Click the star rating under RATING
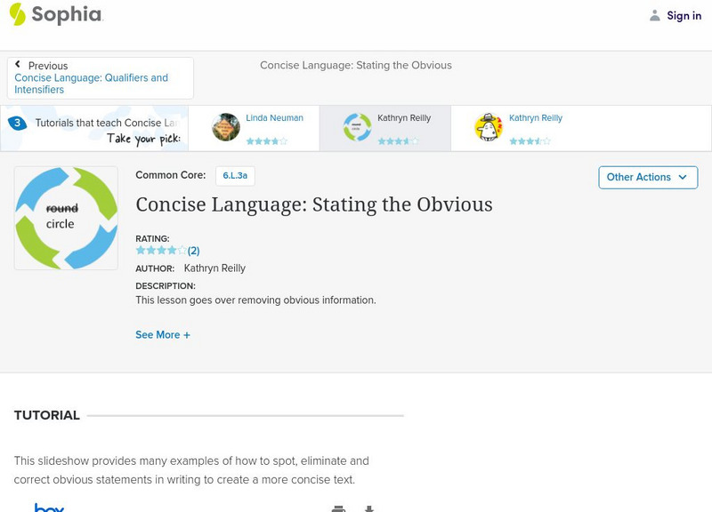The height and width of the screenshot is (512, 712). click(161, 251)
